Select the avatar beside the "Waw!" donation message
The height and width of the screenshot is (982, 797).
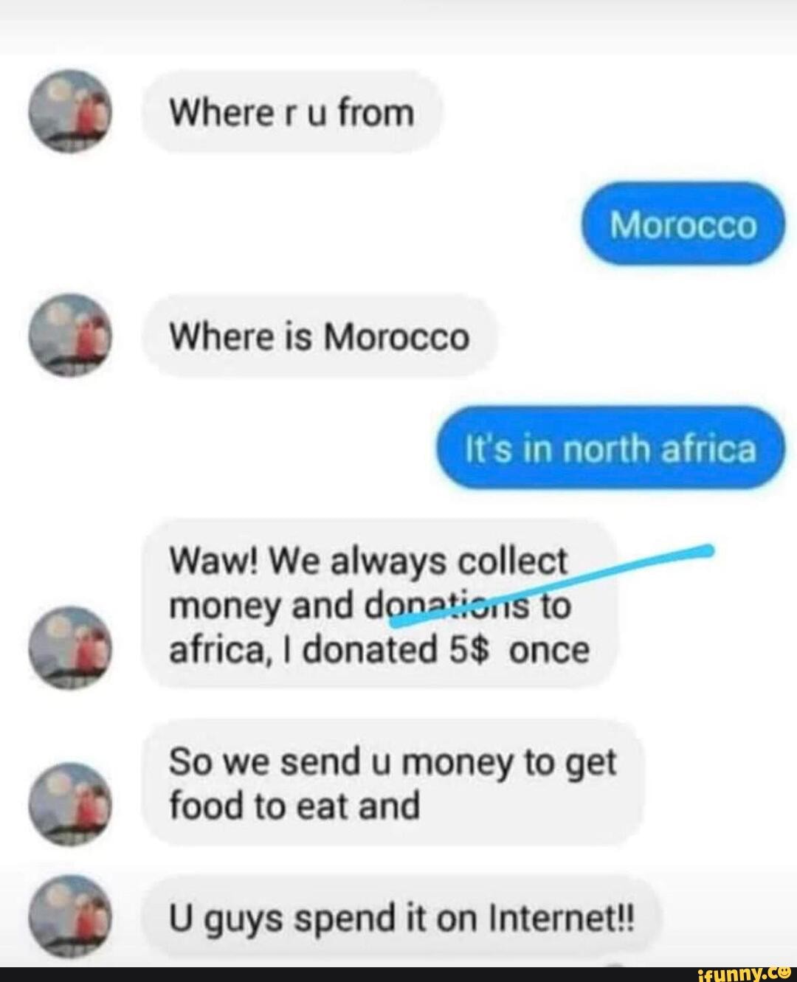tap(71, 647)
